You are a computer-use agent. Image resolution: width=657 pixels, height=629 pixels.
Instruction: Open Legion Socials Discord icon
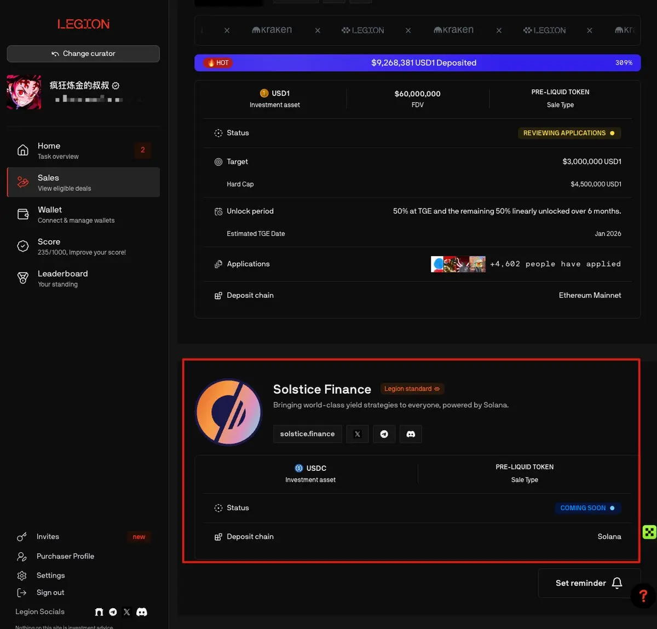[x=142, y=612]
